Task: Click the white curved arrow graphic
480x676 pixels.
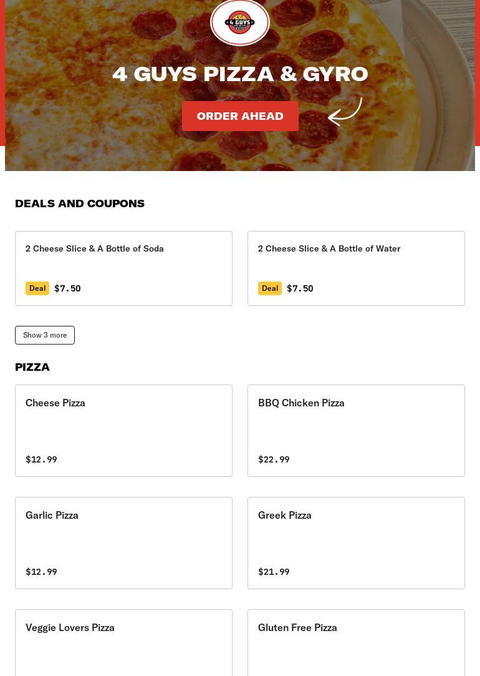Action: [345, 112]
